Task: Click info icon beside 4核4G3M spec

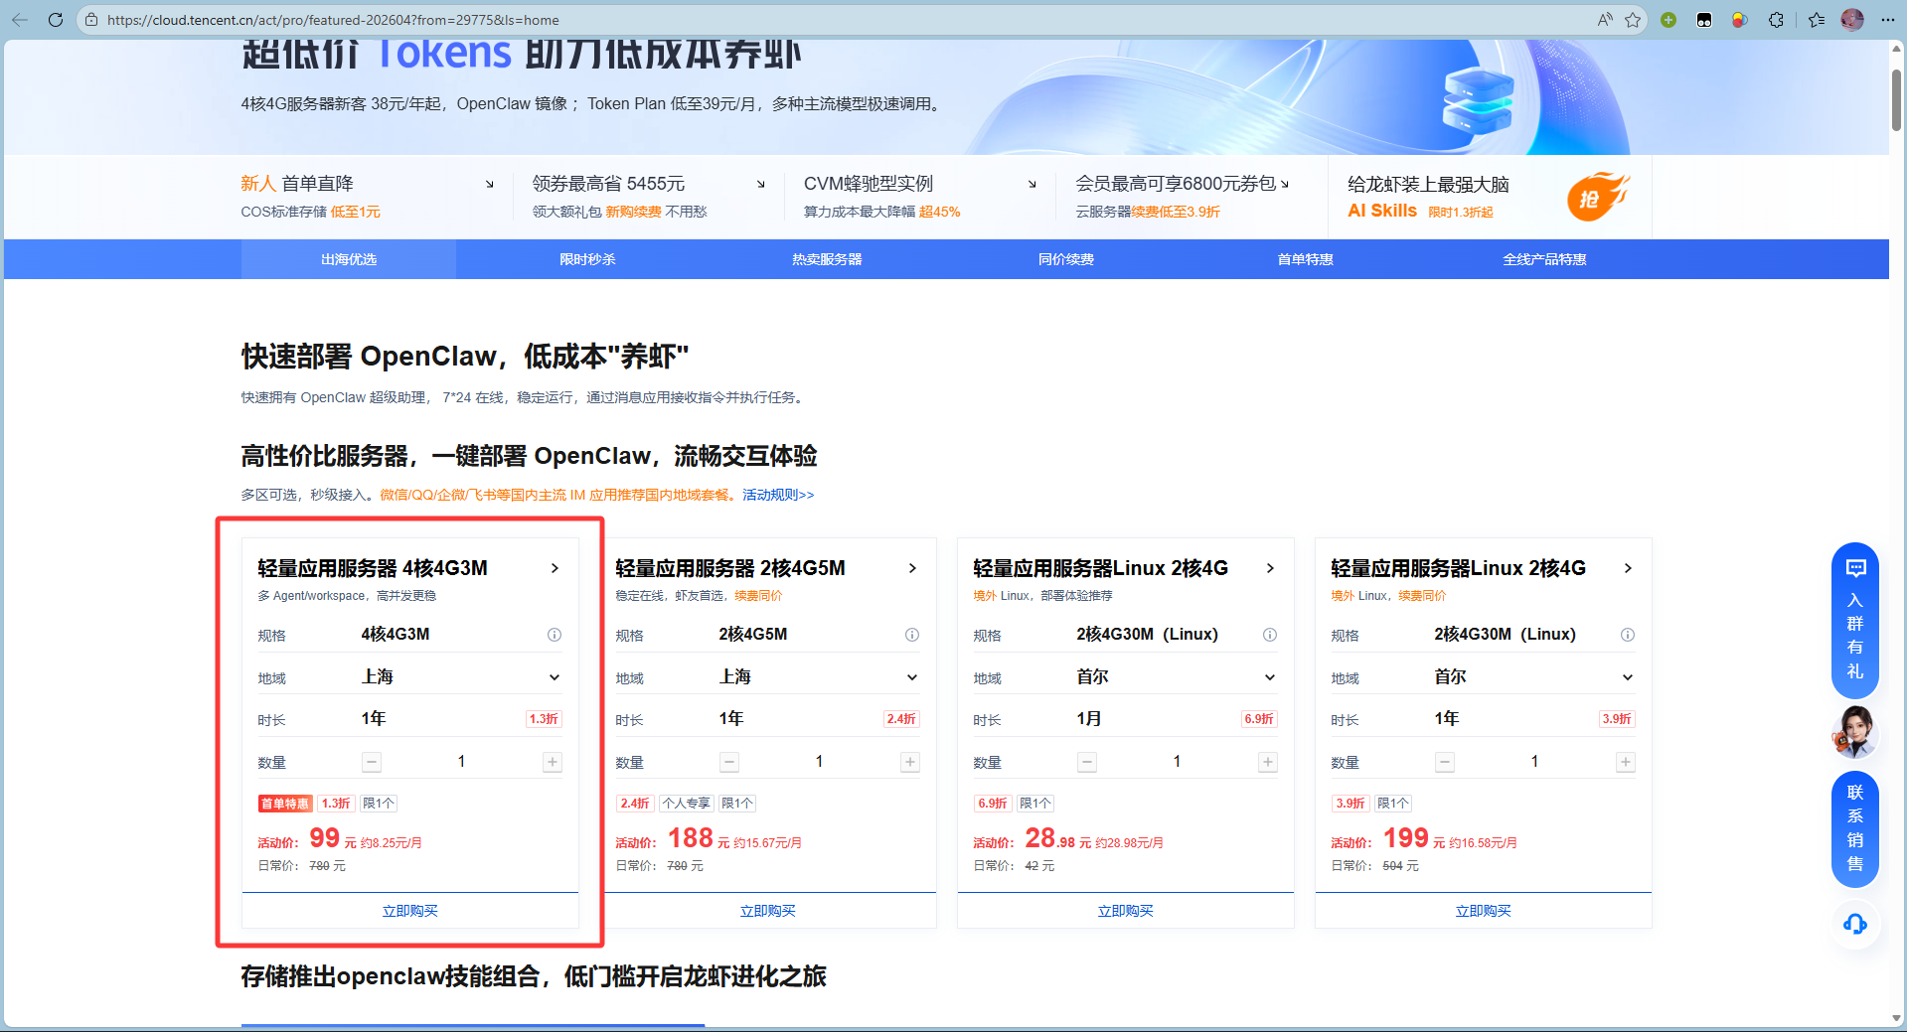Action: click(x=555, y=635)
